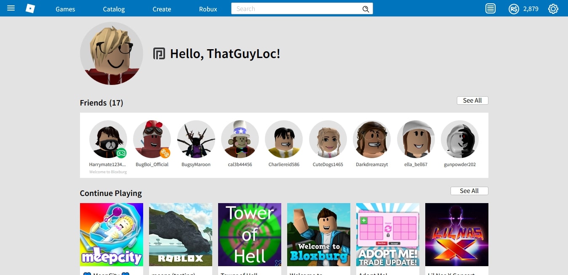Select the Lil Nas X Concert game
Screen dimensions: 568x275
[x=456, y=235]
